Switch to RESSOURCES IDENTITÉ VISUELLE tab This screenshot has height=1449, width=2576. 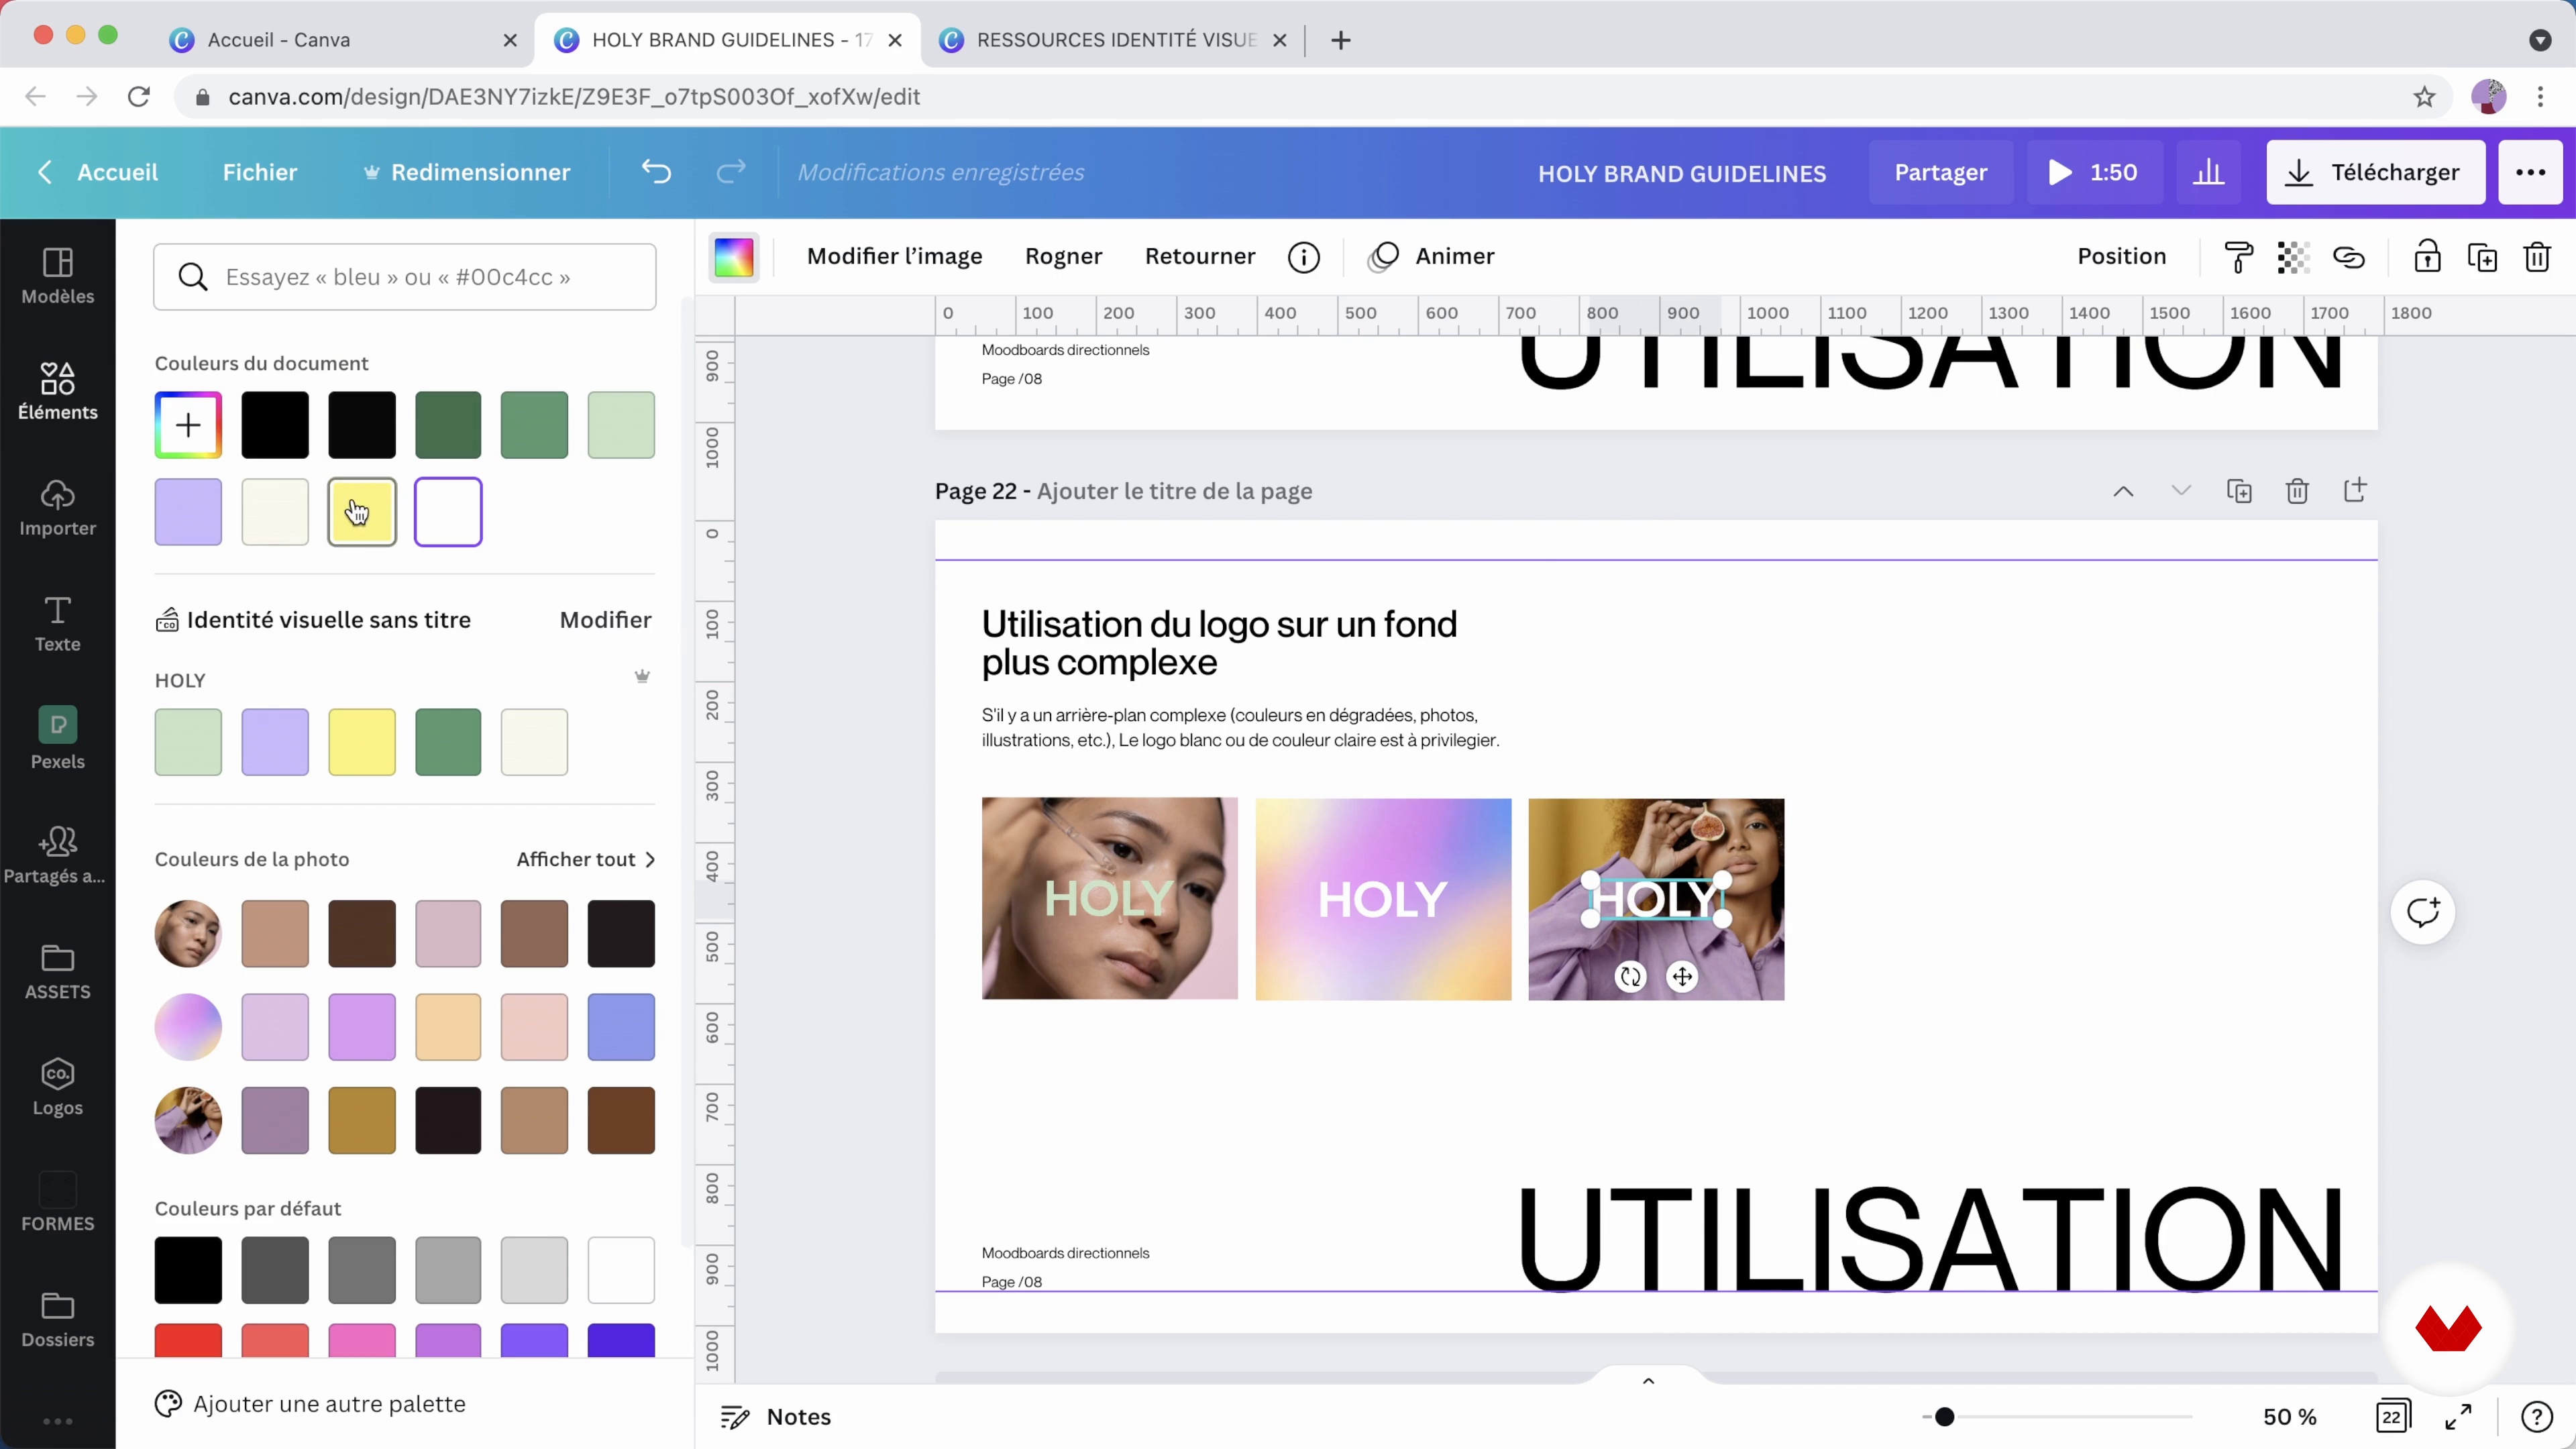pyautogui.click(x=1116, y=40)
